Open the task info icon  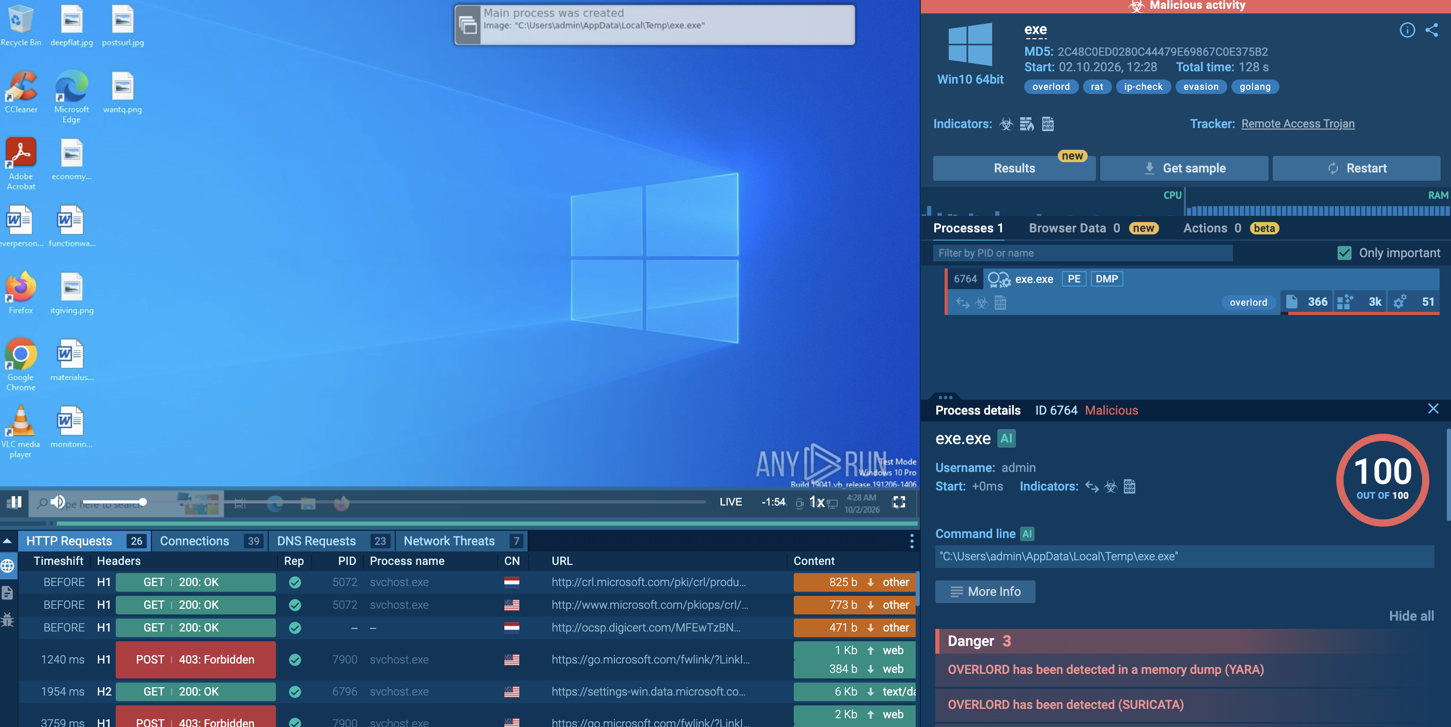[x=1407, y=30]
